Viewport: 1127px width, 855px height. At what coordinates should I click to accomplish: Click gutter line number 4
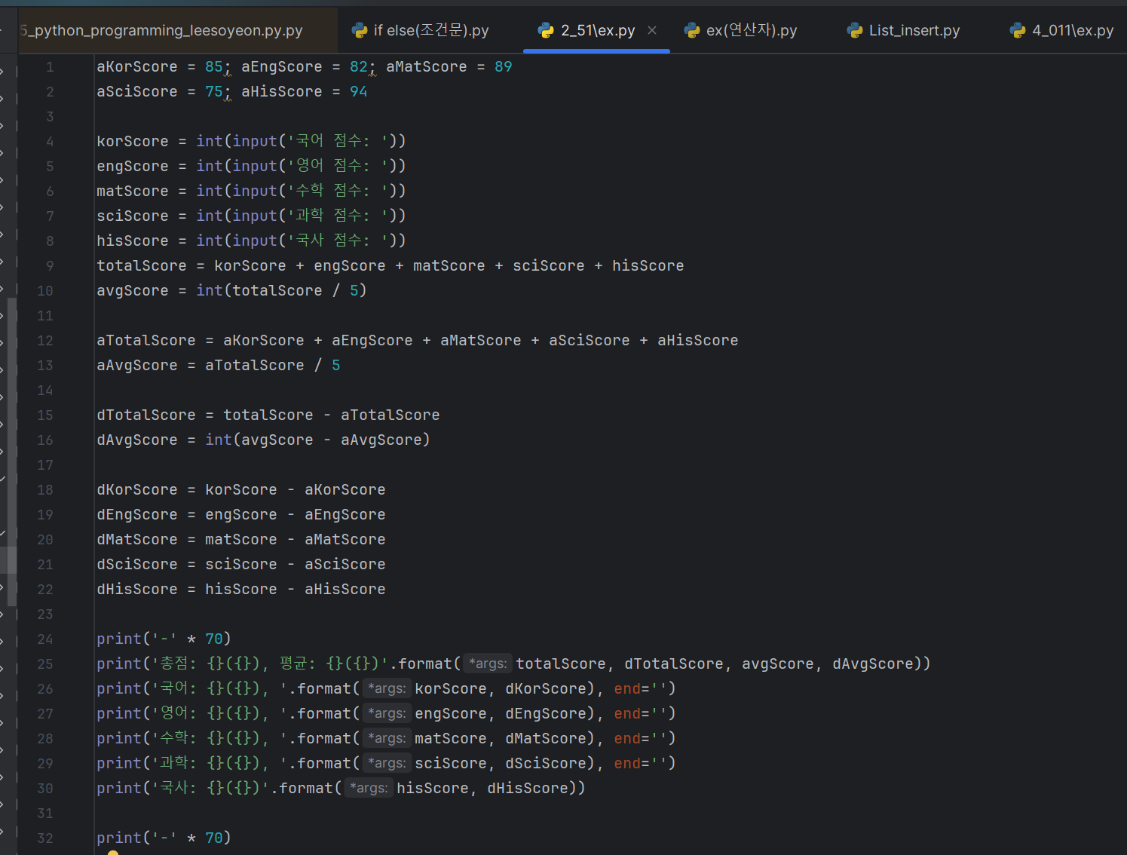[x=50, y=141]
